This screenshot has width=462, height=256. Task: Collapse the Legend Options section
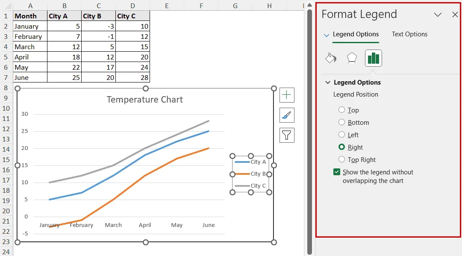point(328,82)
